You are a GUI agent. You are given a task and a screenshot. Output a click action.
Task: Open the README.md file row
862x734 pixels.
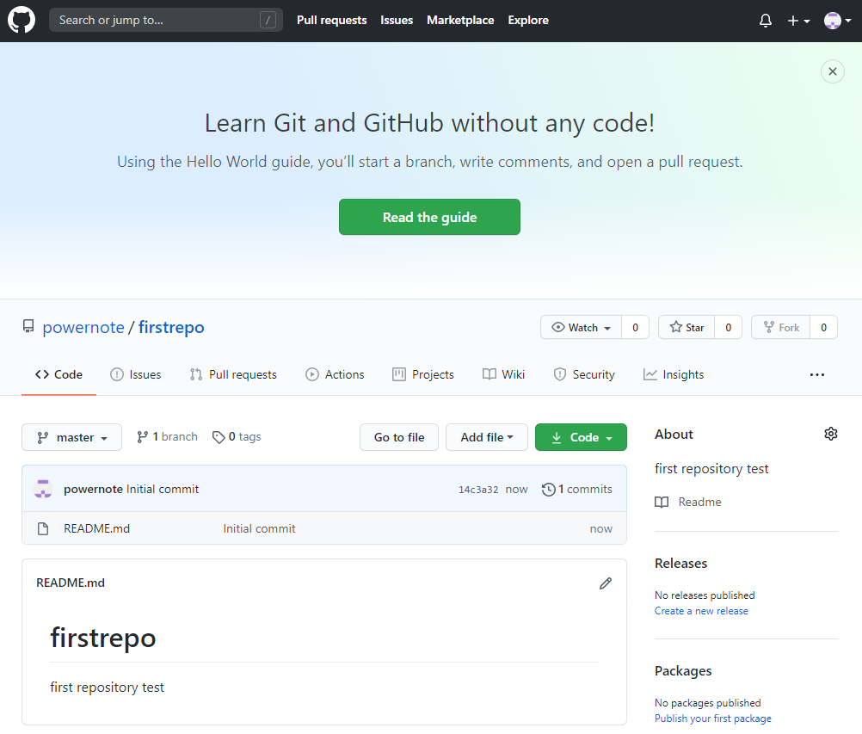324,528
